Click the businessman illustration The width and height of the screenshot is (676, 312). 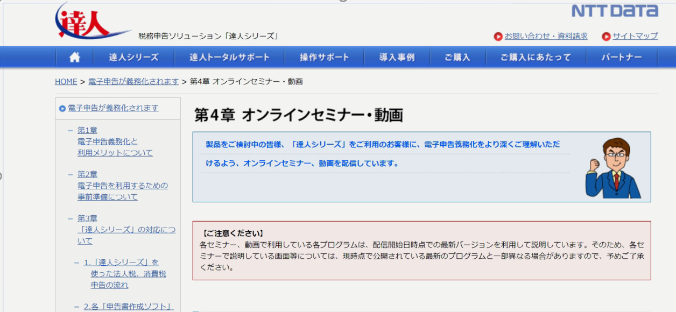pos(613,168)
